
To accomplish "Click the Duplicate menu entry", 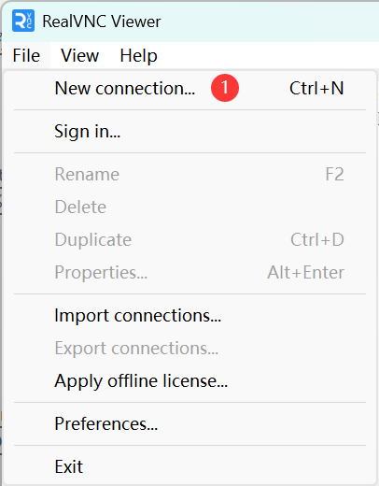I will (189, 239).
